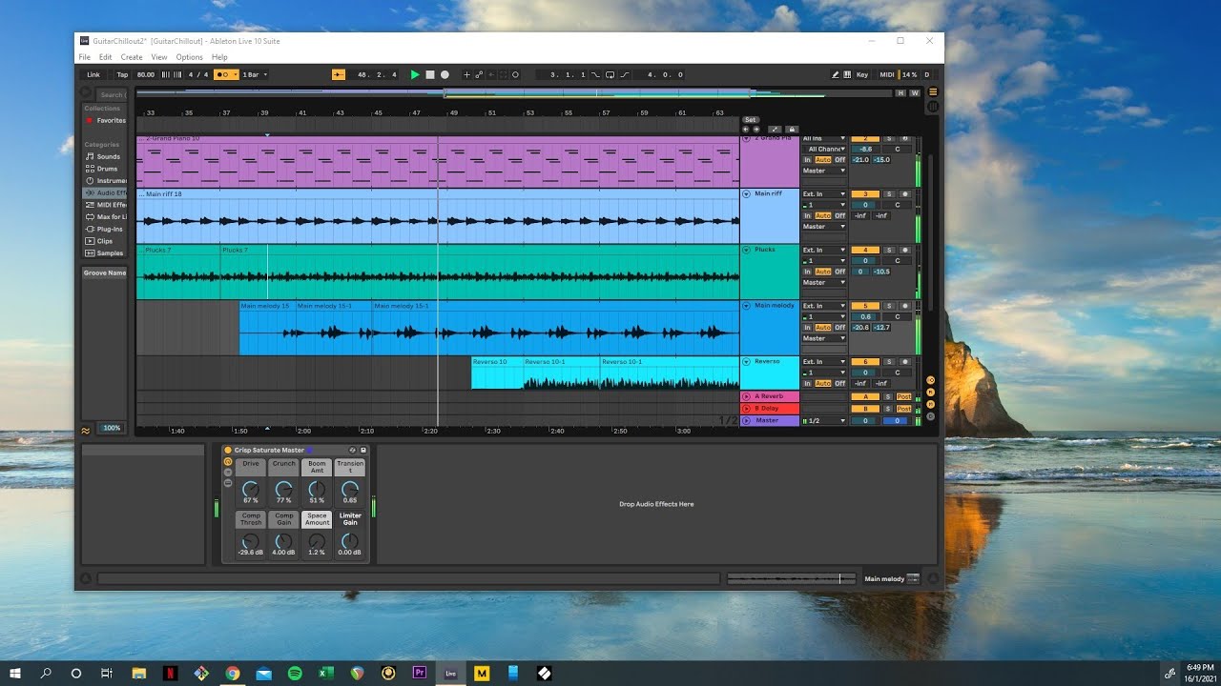This screenshot has height=686, width=1221.
Task: Open the Help menu
Action: (219, 57)
